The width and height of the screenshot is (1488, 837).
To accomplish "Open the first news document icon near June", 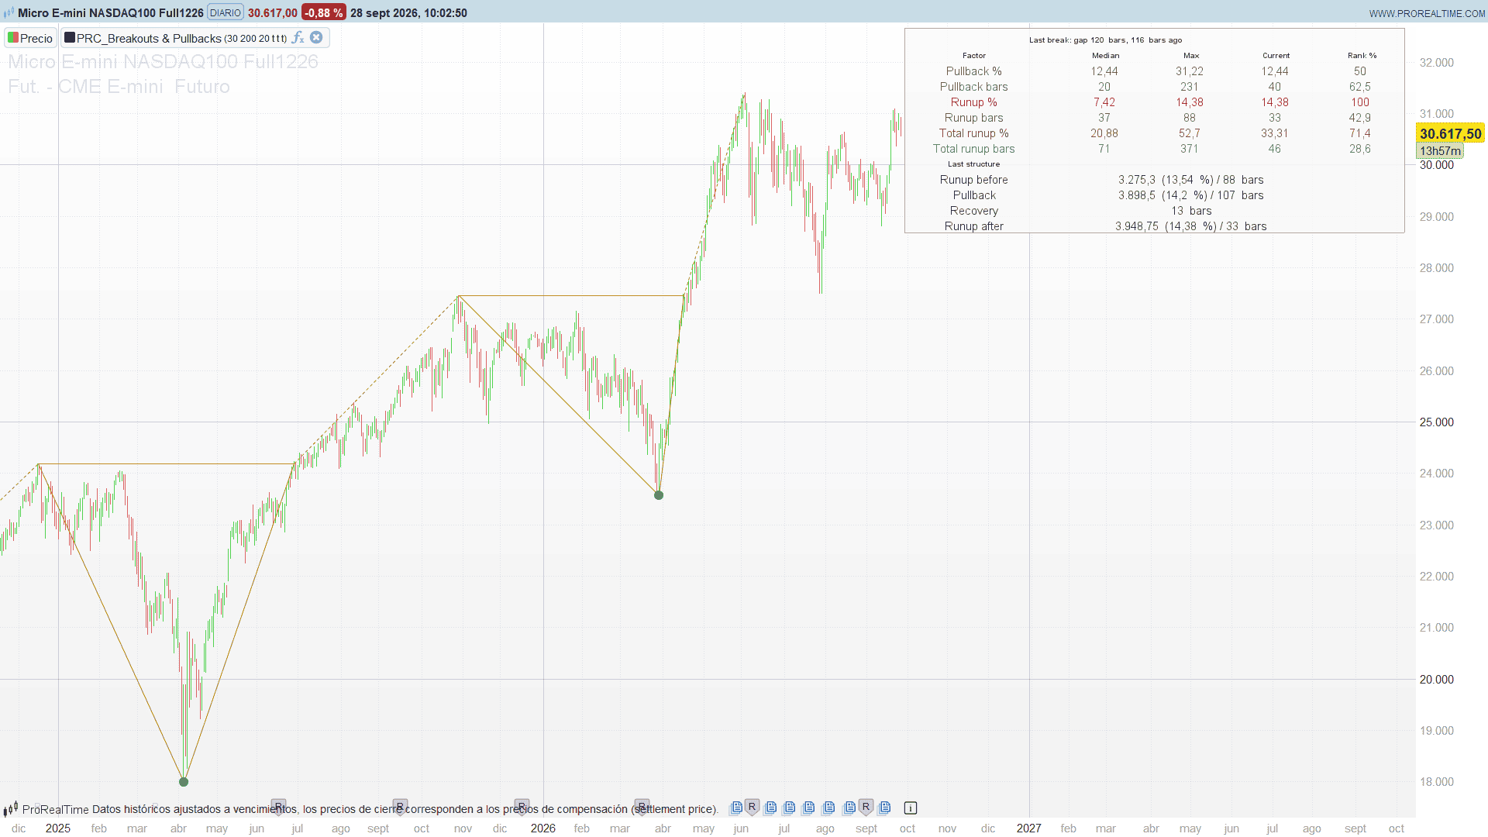I will click(736, 808).
